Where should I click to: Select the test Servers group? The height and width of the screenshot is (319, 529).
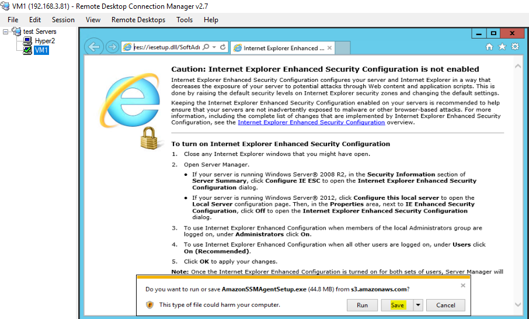[x=40, y=32]
